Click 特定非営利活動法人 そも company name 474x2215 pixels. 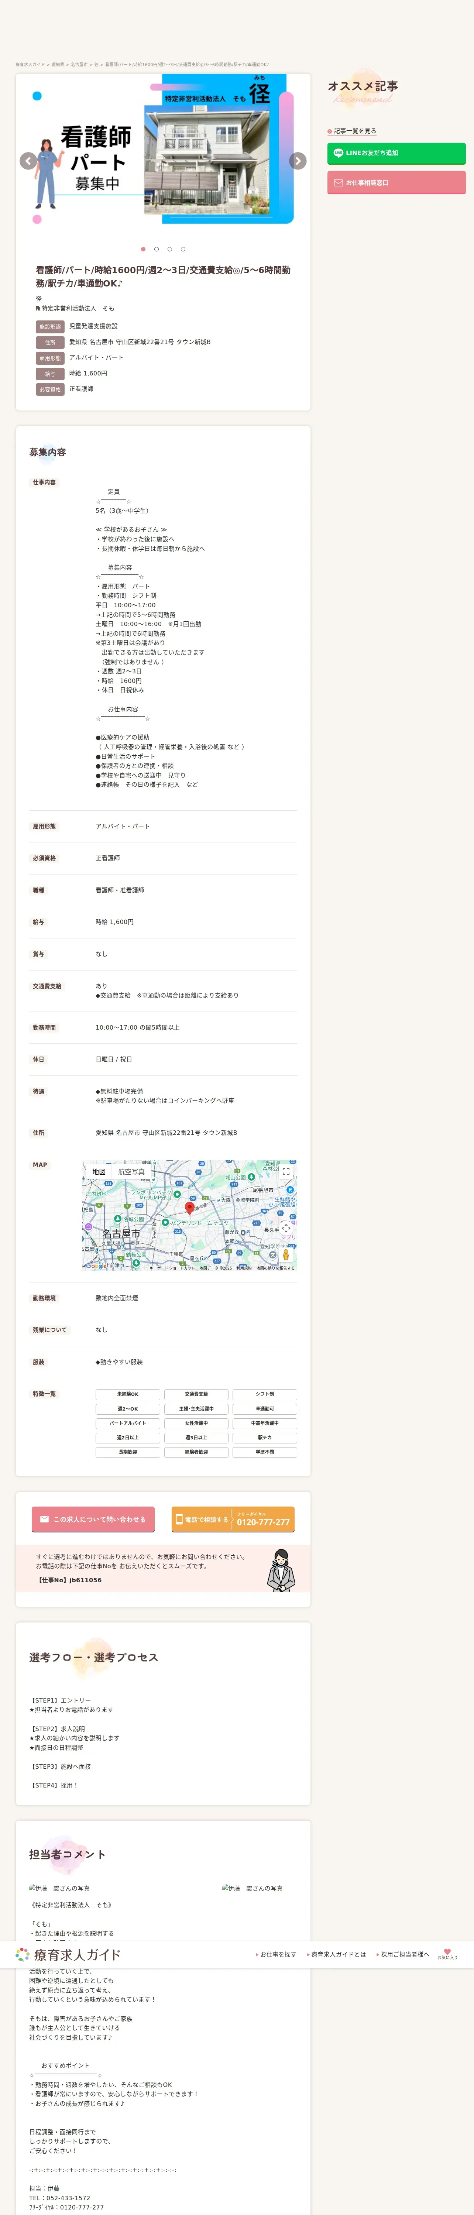78,308
